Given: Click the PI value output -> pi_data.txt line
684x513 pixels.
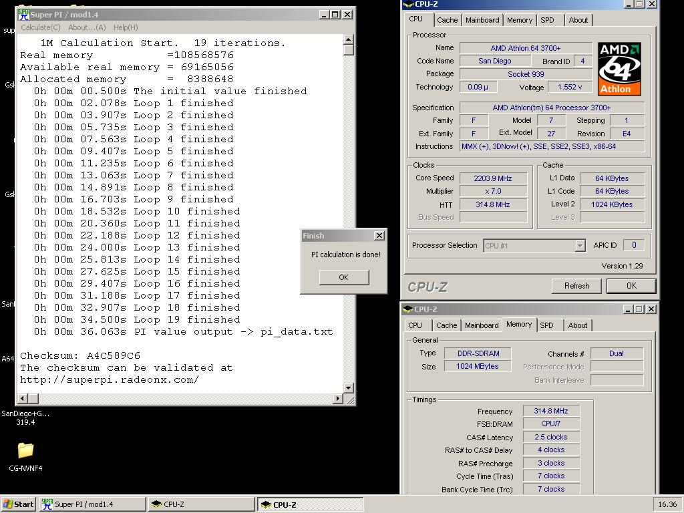Looking at the screenshot, I should click(183, 331).
